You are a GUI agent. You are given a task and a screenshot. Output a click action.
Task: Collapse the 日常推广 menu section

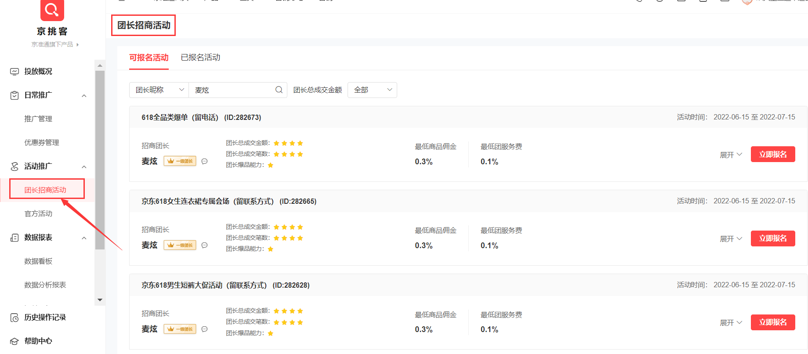84,96
